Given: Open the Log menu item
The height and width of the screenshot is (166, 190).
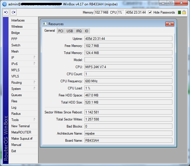Looking at the screenshot, I should [x=23, y=107].
